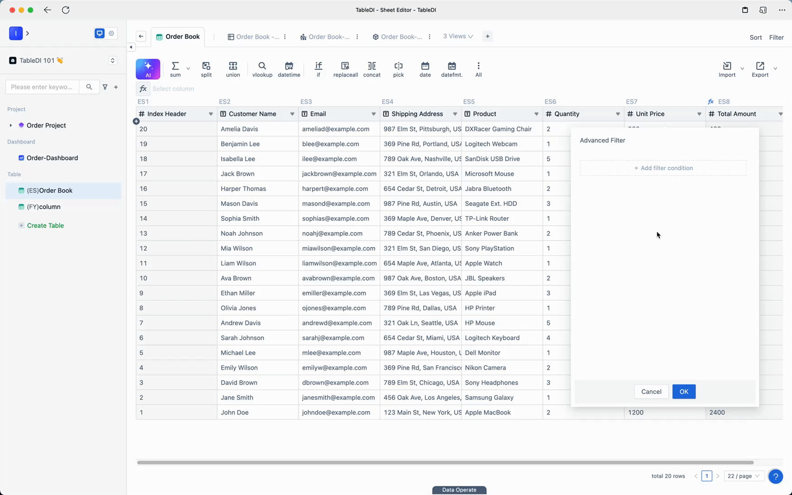The image size is (792, 495).
Task: Reload the page with refresh icon
Action: tap(66, 10)
